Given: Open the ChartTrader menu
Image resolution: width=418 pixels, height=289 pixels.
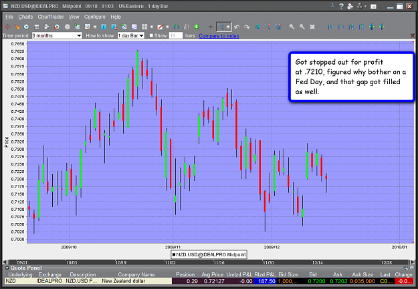Looking at the screenshot, I should click(x=51, y=17).
